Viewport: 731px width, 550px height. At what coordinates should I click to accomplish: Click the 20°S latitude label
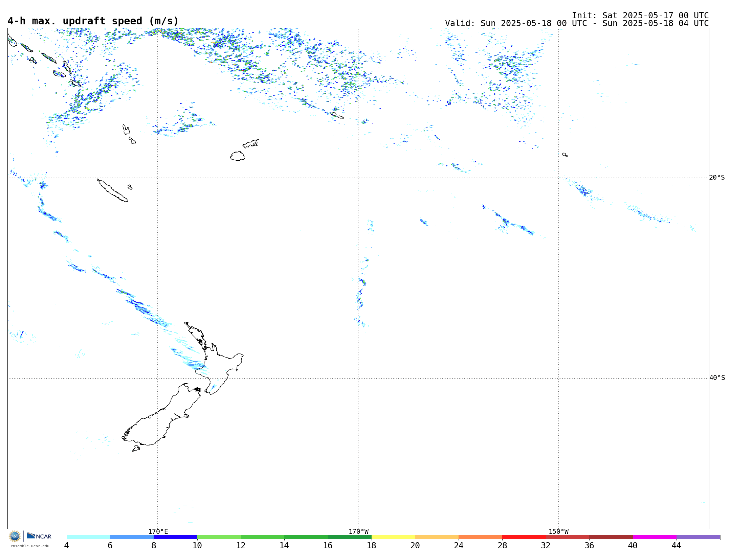click(x=717, y=178)
